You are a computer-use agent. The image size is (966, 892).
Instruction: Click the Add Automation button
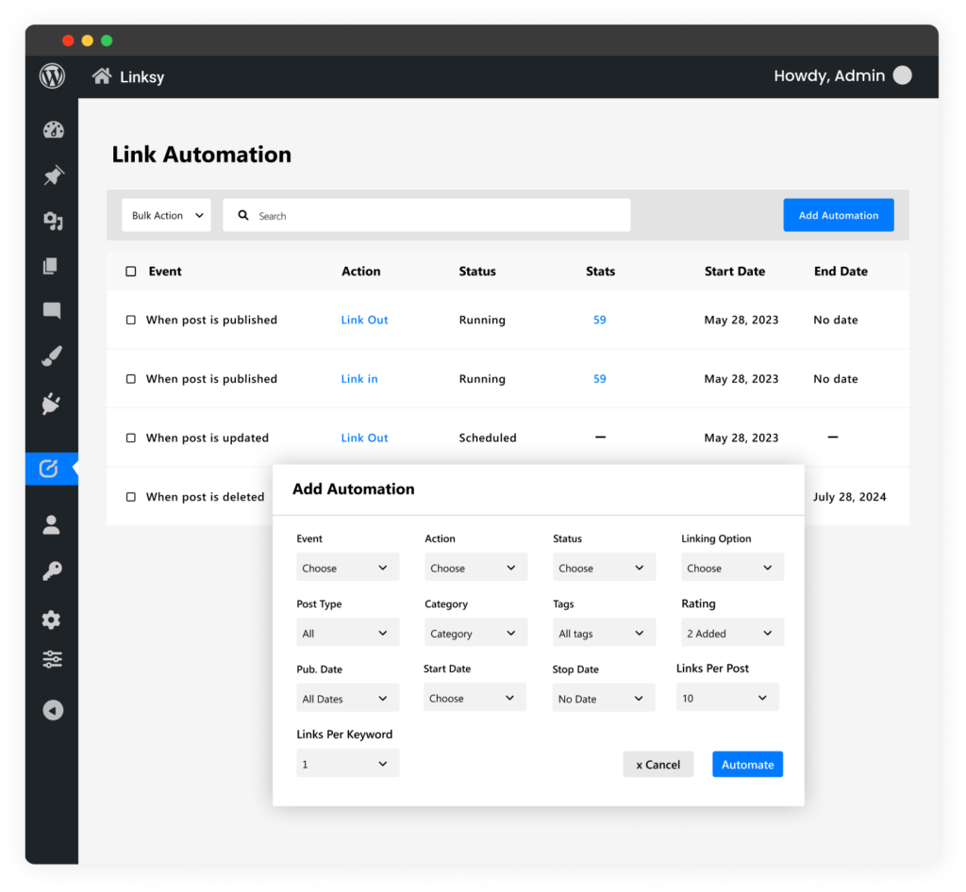(x=839, y=215)
